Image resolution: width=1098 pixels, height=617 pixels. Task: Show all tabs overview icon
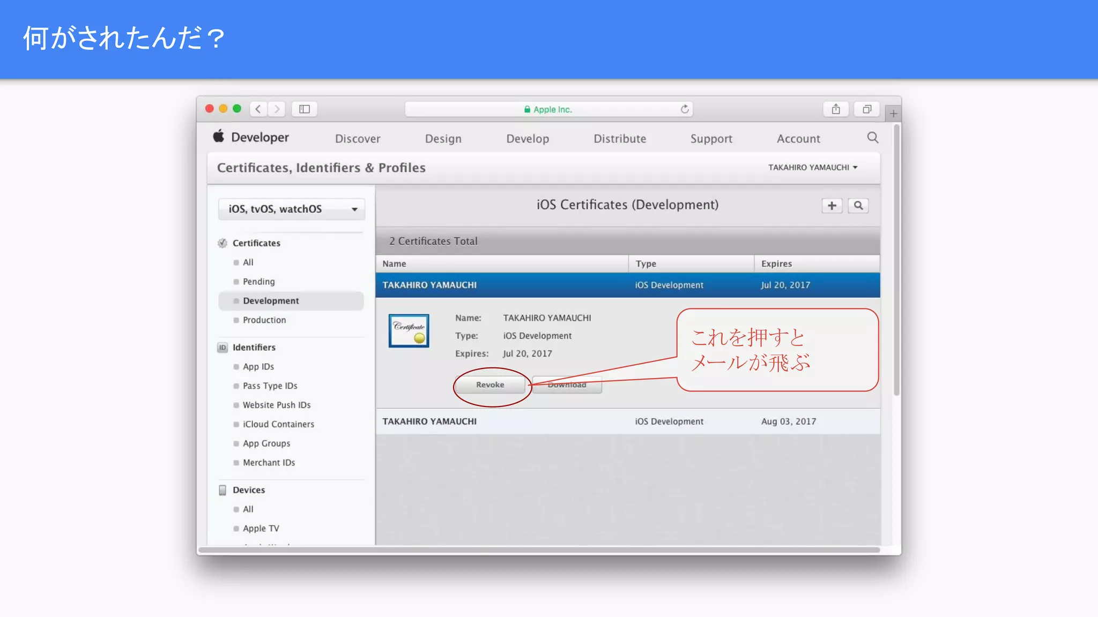[x=866, y=109]
